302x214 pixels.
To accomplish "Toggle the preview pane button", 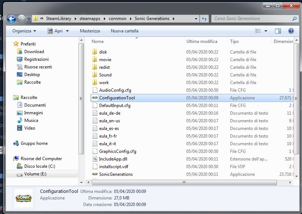I will (x=278, y=31).
